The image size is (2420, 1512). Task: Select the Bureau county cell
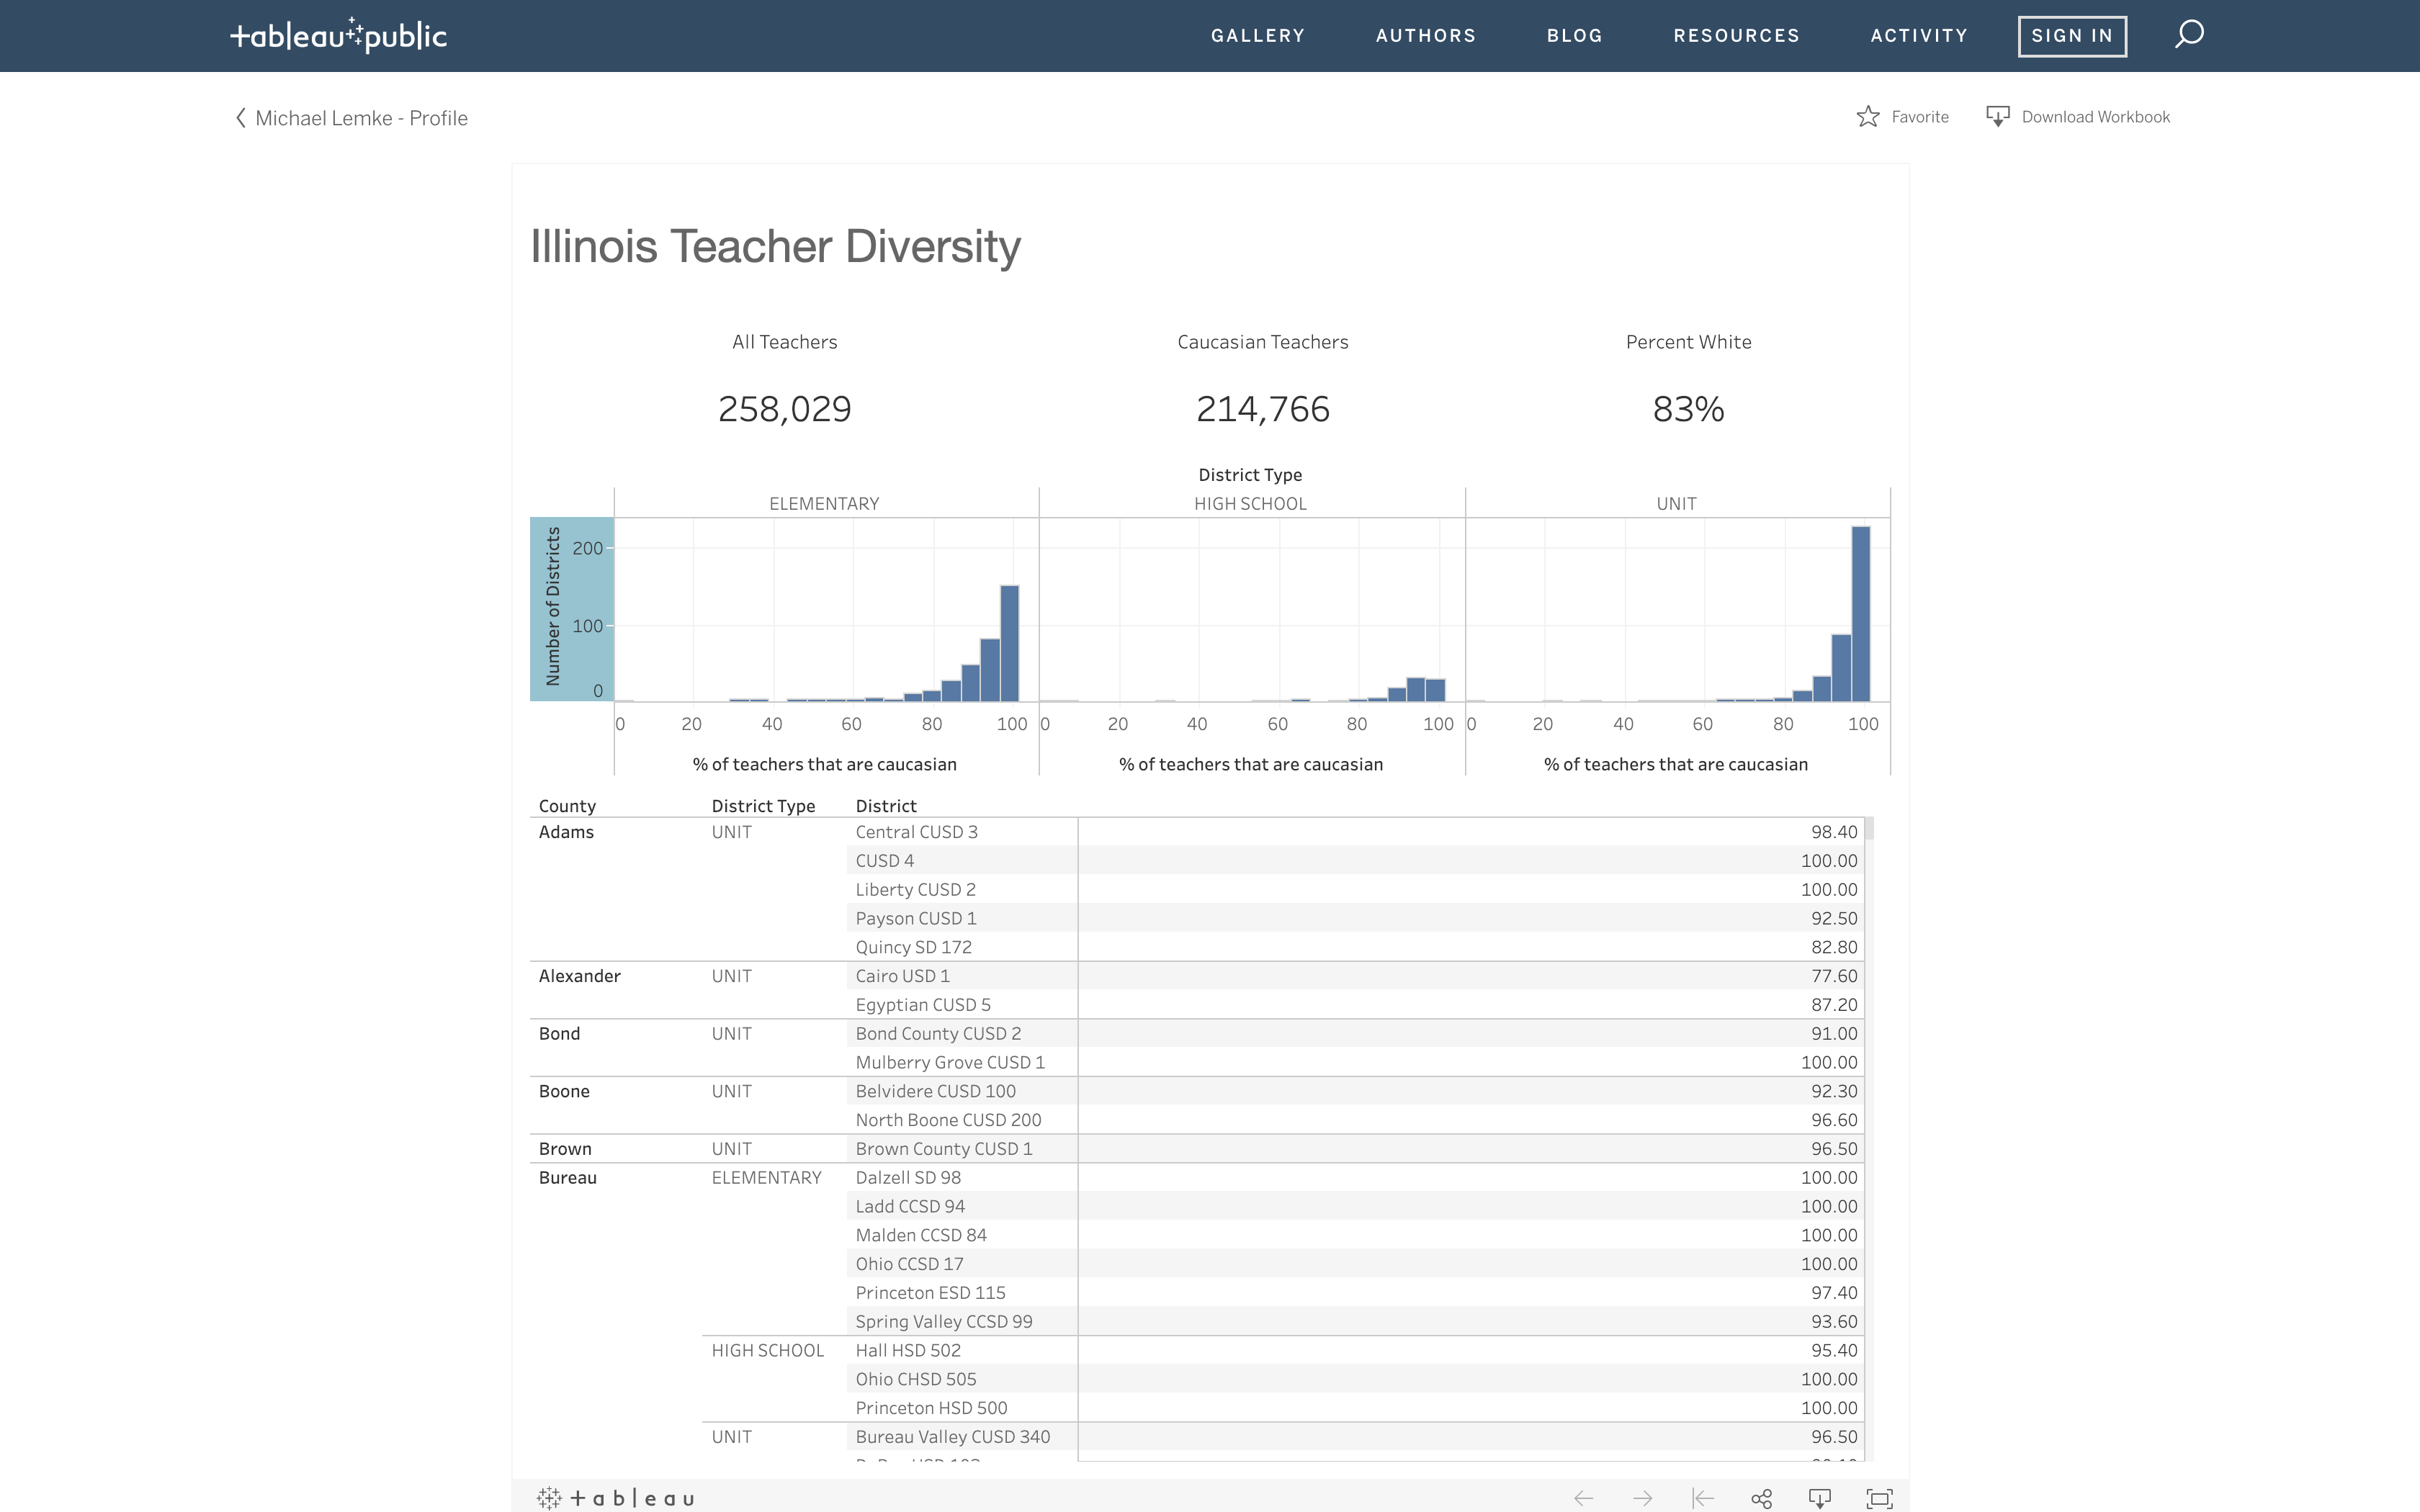567,1178
